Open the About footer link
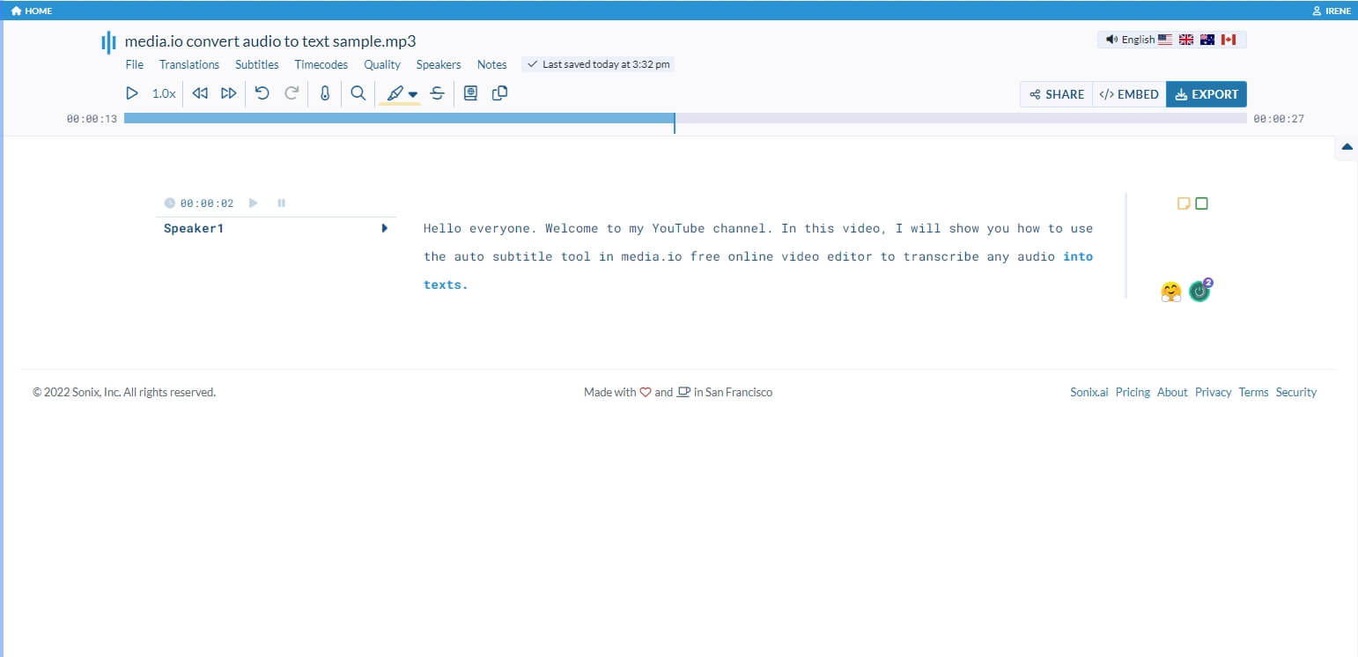 1172,392
